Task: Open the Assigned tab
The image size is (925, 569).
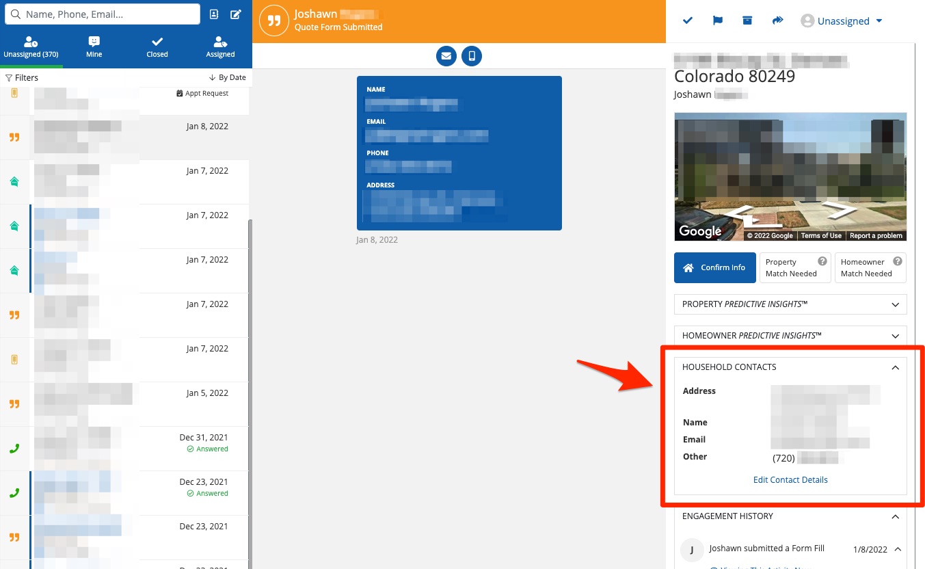Action: (x=220, y=47)
